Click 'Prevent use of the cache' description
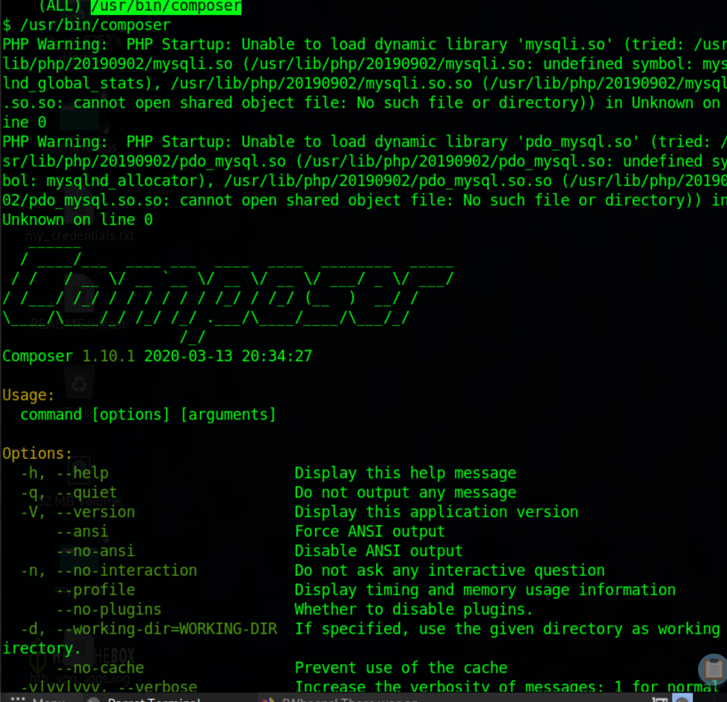This screenshot has height=702, width=727. pyautogui.click(x=401, y=668)
